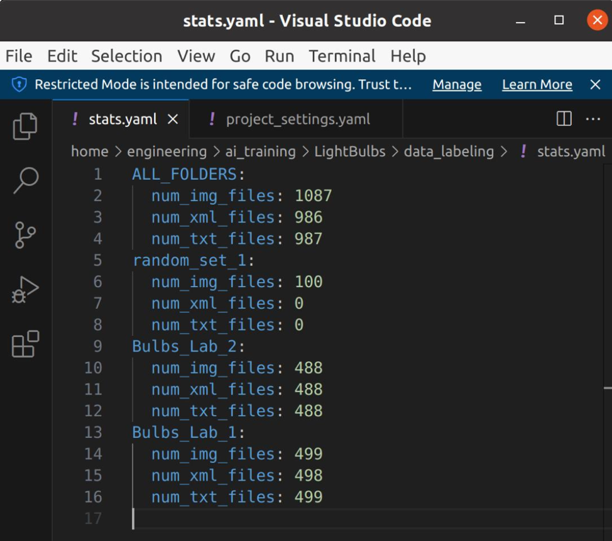Open the Source Control view
The image size is (612, 541).
click(25, 235)
